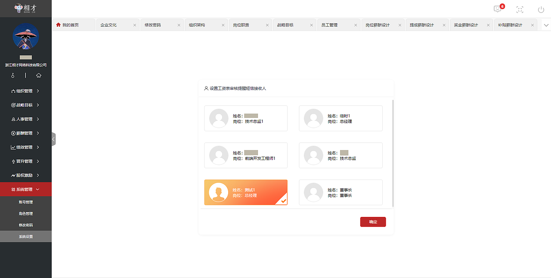Switch to the 组织架构 tab
The width and height of the screenshot is (551, 278).
coord(206,25)
